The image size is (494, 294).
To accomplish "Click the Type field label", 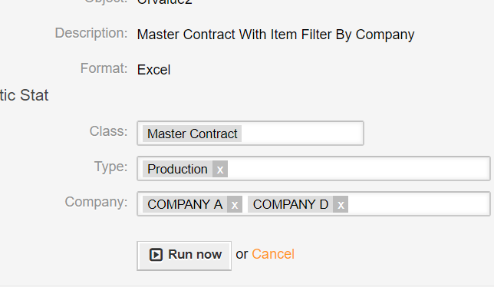I will pos(111,167).
